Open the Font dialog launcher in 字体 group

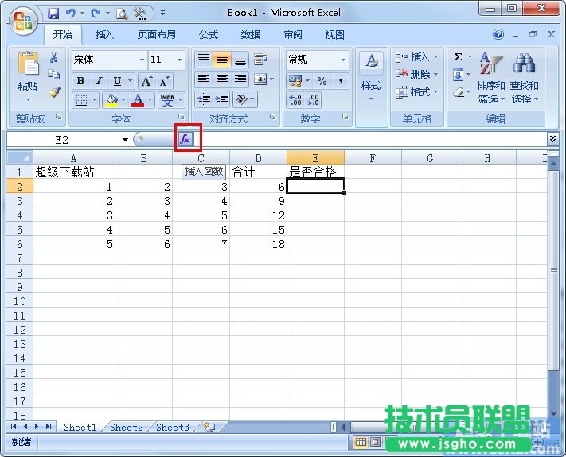[x=182, y=117]
